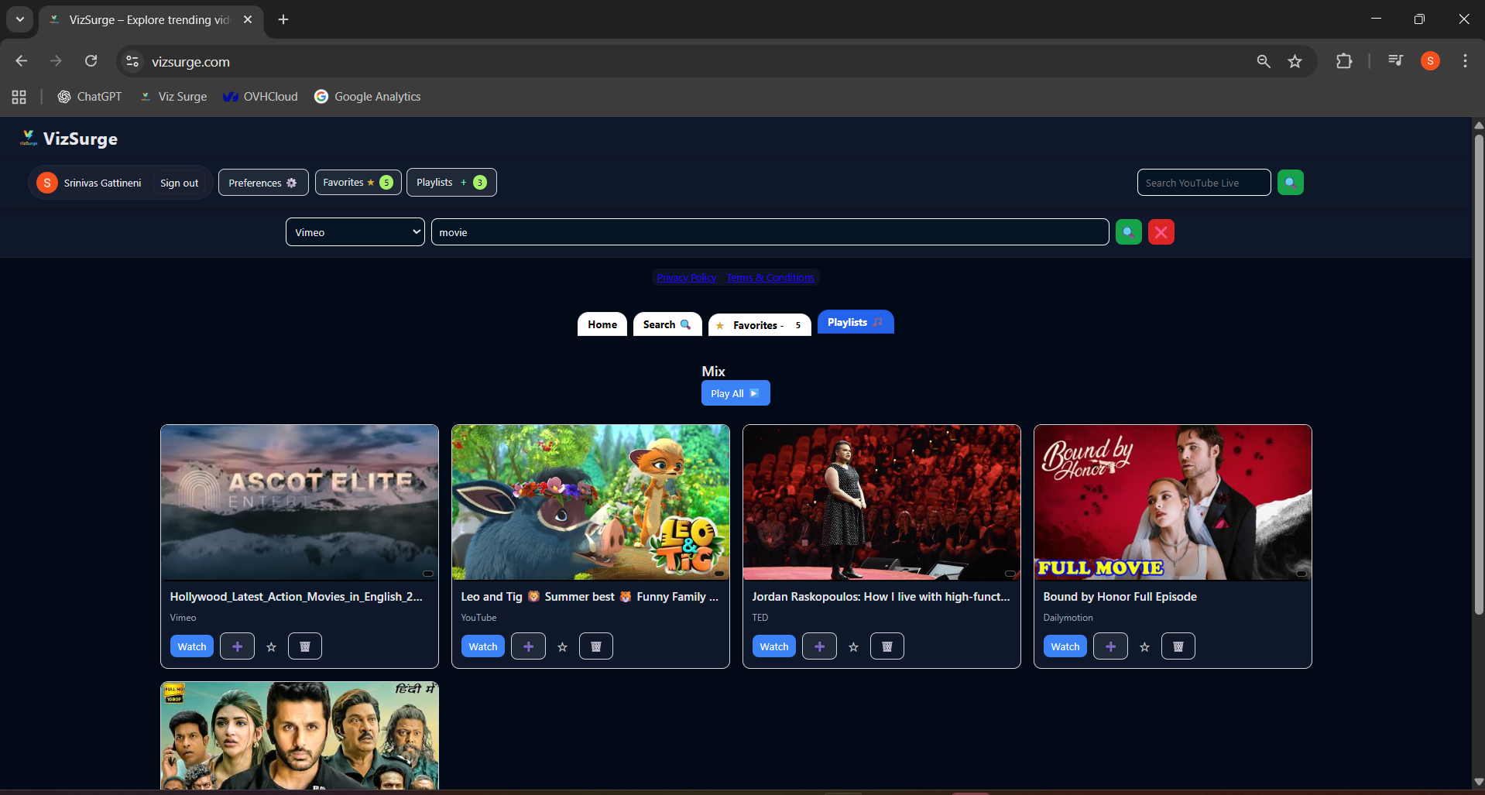Click the Play All button

click(x=735, y=392)
